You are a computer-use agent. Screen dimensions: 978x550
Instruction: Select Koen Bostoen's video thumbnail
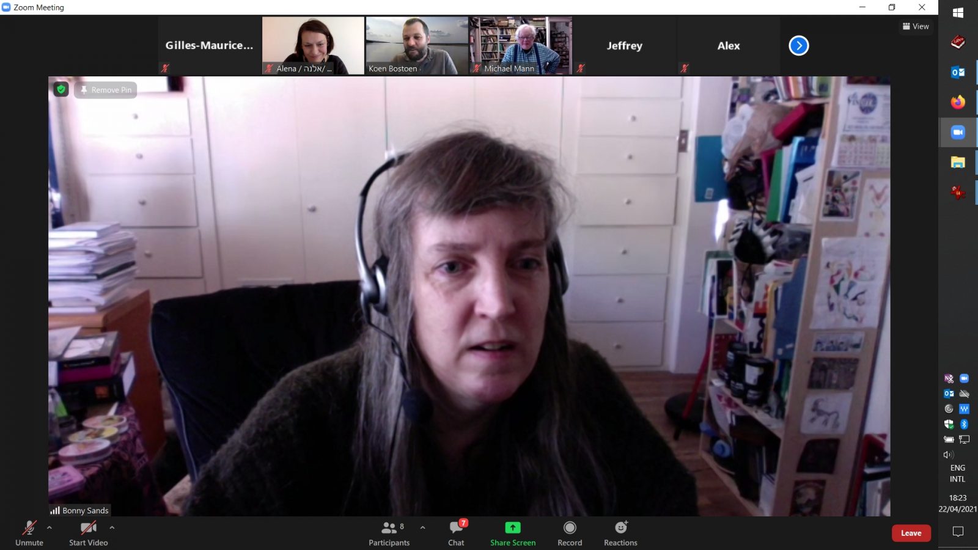[417, 46]
